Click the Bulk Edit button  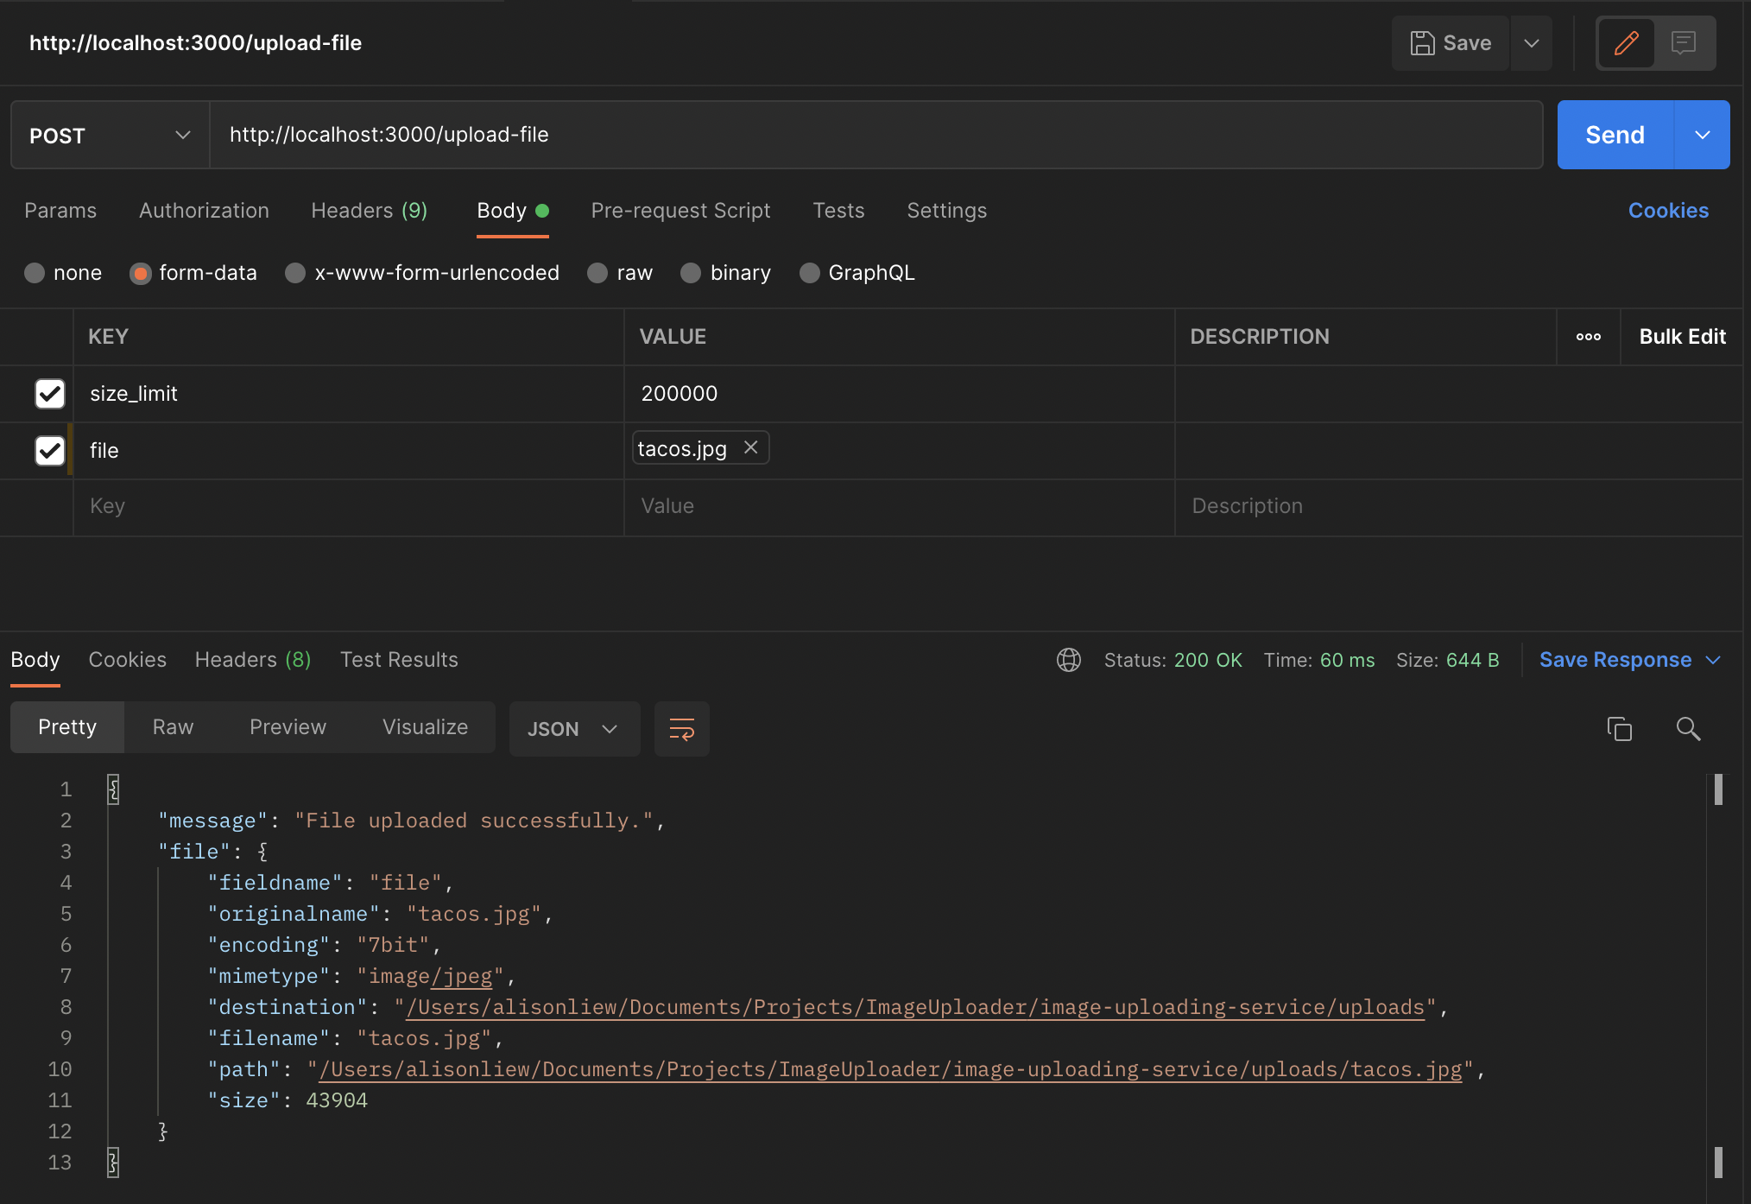(x=1682, y=337)
